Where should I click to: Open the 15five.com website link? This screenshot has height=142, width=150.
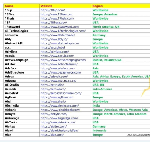[x=56, y=14]
